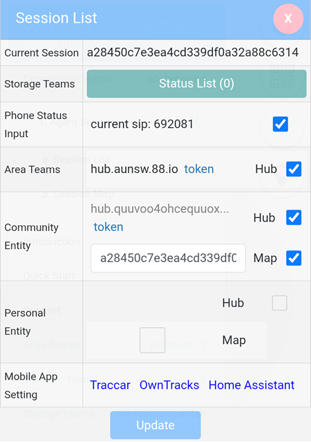Image resolution: width=311 pixels, height=442 pixels.
Task: Open the Home Assistant setting link
Action: pyautogui.click(x=252, y=385)
